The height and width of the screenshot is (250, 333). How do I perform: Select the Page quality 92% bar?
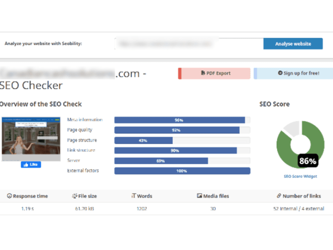182,130
